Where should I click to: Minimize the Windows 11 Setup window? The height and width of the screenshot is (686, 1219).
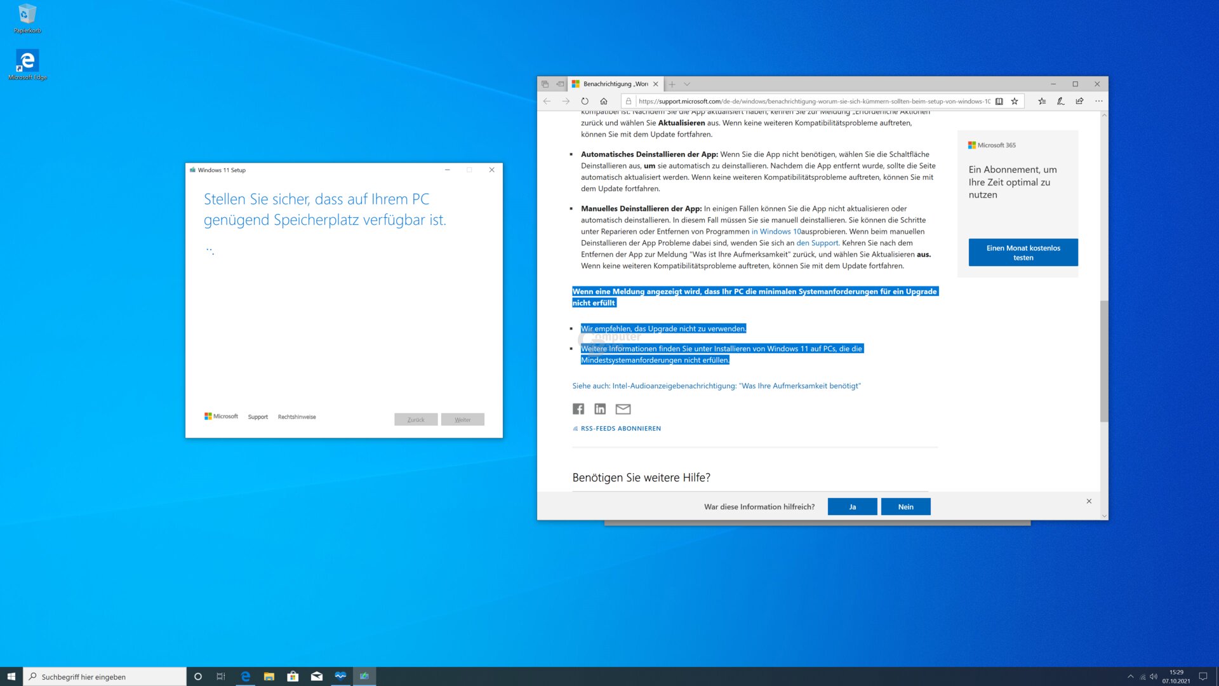448,170
